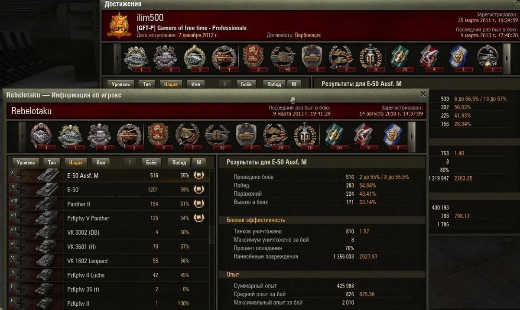Click Rebelotaku's medal showing count 32
The height and width of the screenshot is (310, 520).
pos(217,136)
